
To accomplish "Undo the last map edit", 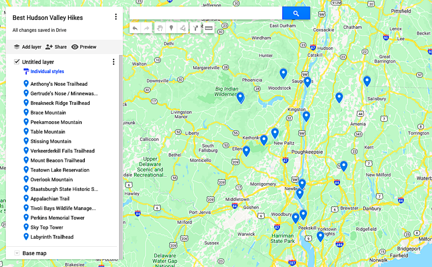I will (135, 28).
